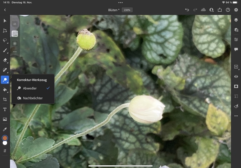This screenshot has width=241, height=168.
Task: Select the Transform tool
Action: (x=5, y=30)
